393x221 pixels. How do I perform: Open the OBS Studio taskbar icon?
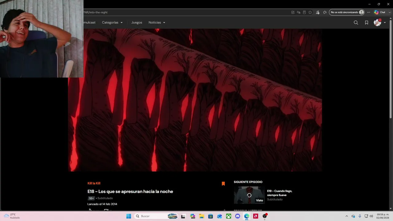click(x=265, y=216)
